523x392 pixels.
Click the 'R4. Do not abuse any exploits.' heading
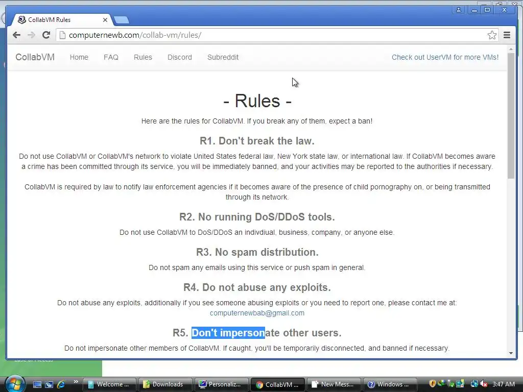(257, 287)
